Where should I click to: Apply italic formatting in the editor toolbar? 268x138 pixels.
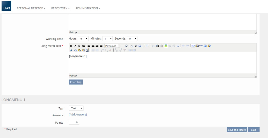click(75, 46)
